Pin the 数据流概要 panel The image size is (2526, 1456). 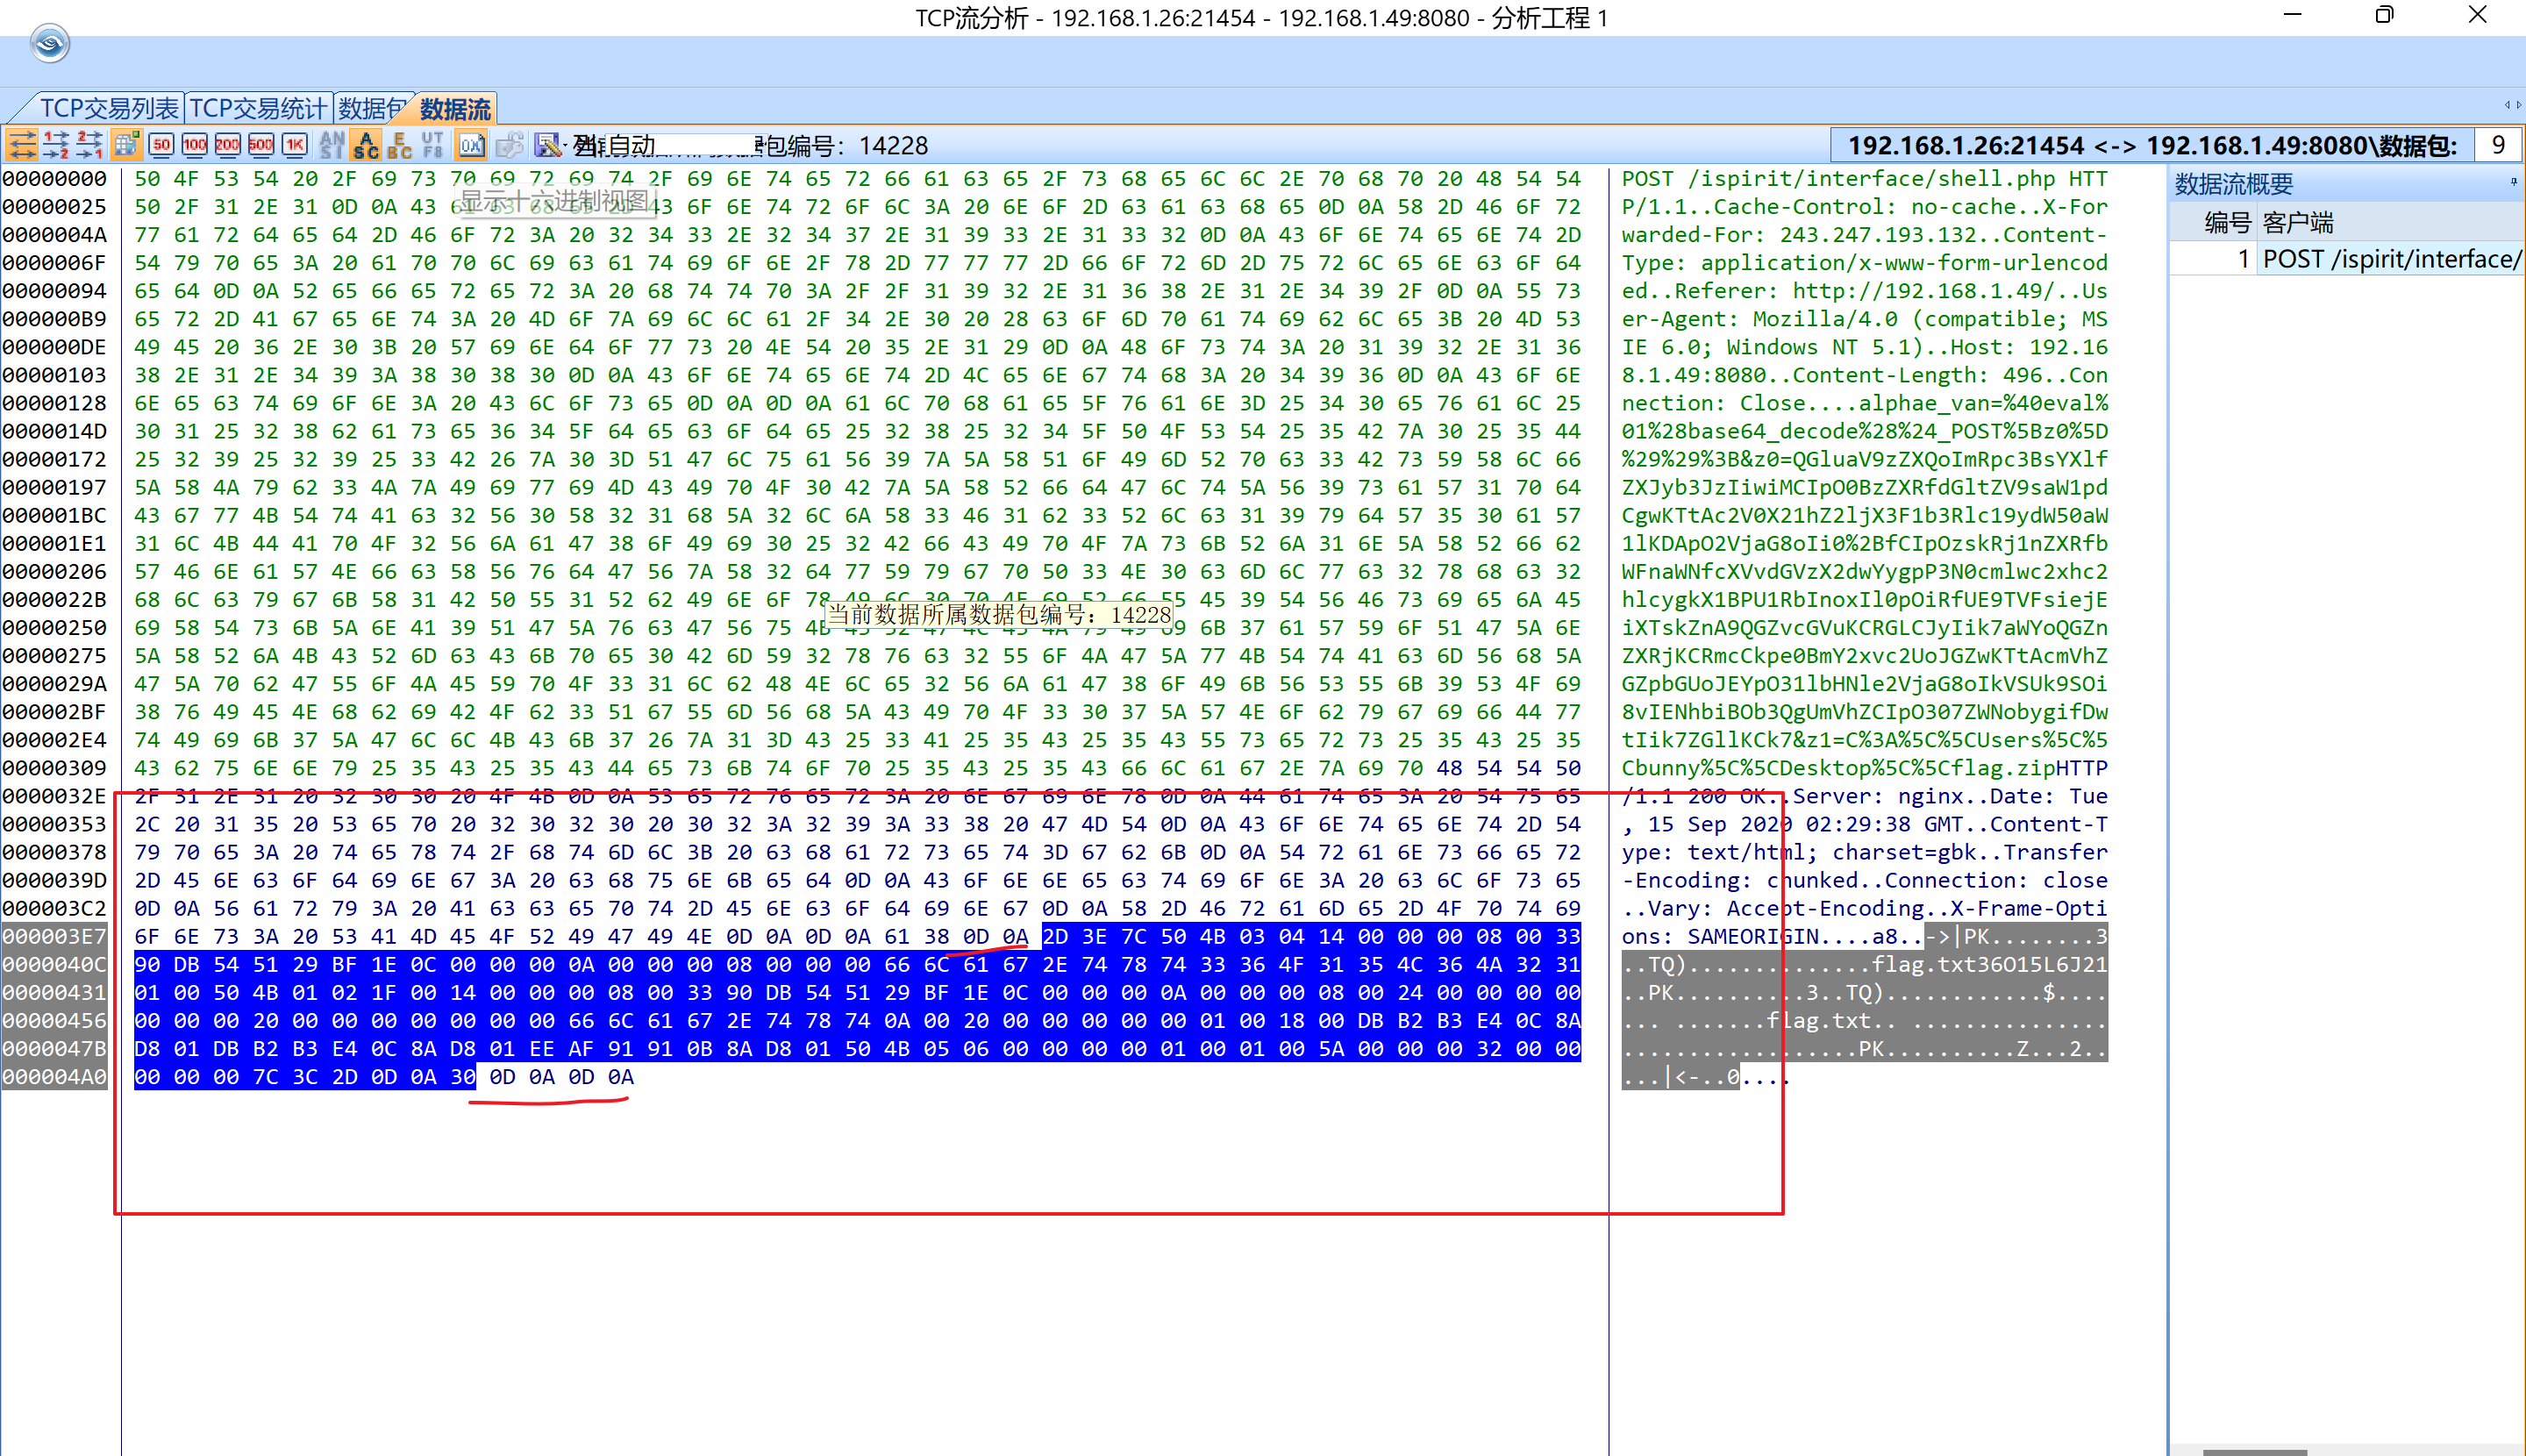2513,182
